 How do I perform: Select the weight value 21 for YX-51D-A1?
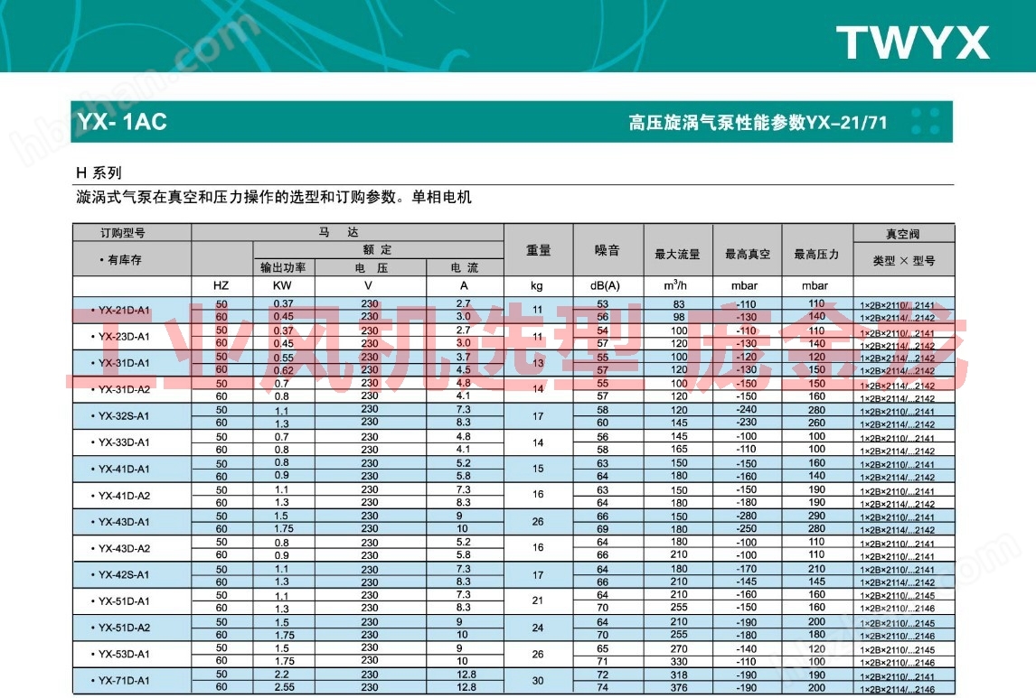pos(538,600)
